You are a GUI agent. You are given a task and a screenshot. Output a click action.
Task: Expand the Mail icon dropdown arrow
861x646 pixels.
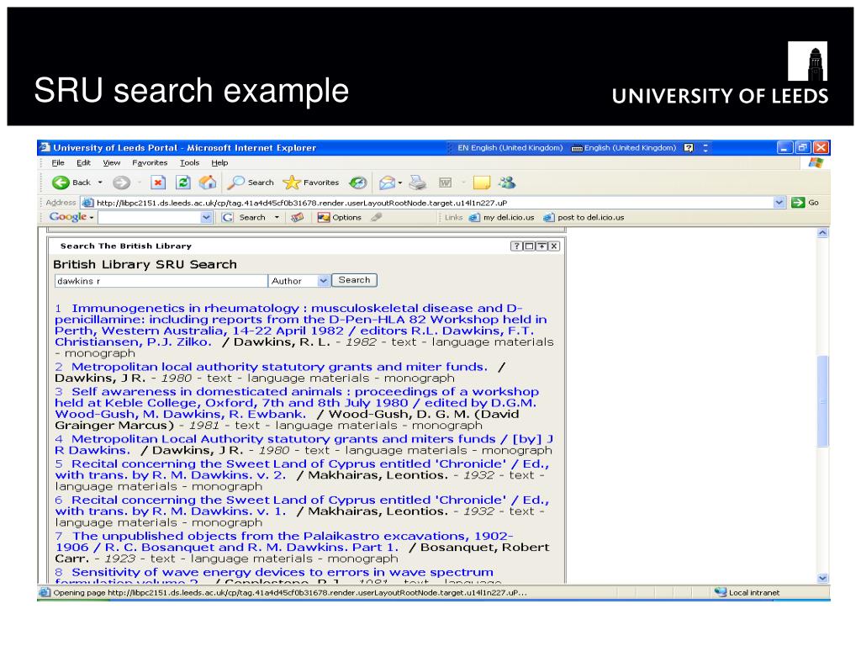(399, 183)
